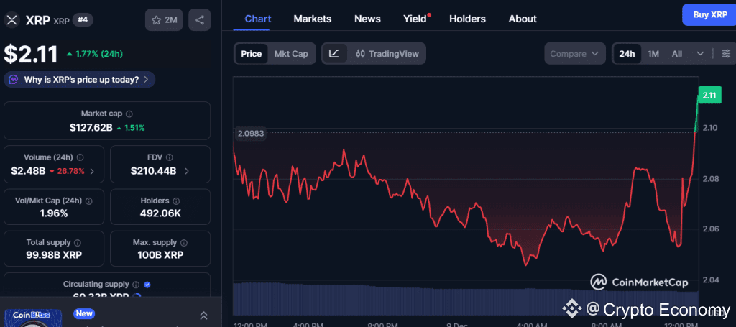Expand Volume (24h) details chevron
736x327 pixels.
[x=92, y=171]
